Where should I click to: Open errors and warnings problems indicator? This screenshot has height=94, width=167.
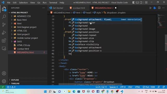[11, 87]
